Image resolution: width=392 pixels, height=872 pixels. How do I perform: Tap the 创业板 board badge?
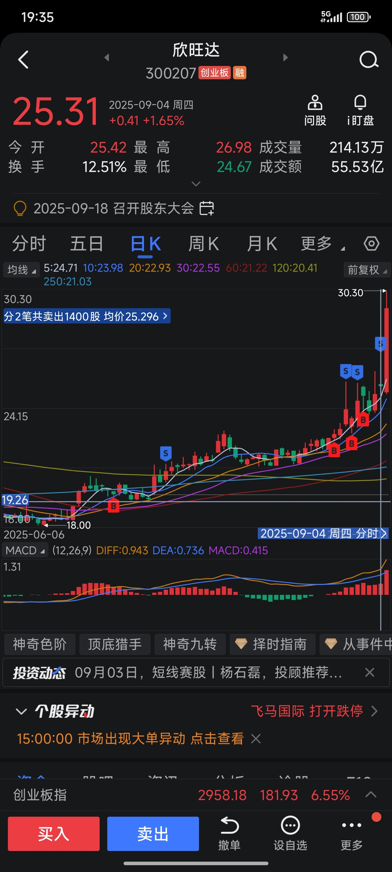pyautogui.click(x=215, y=72)
